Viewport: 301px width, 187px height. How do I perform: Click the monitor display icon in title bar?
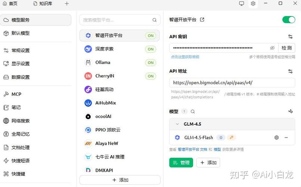(x=242, y=3)
